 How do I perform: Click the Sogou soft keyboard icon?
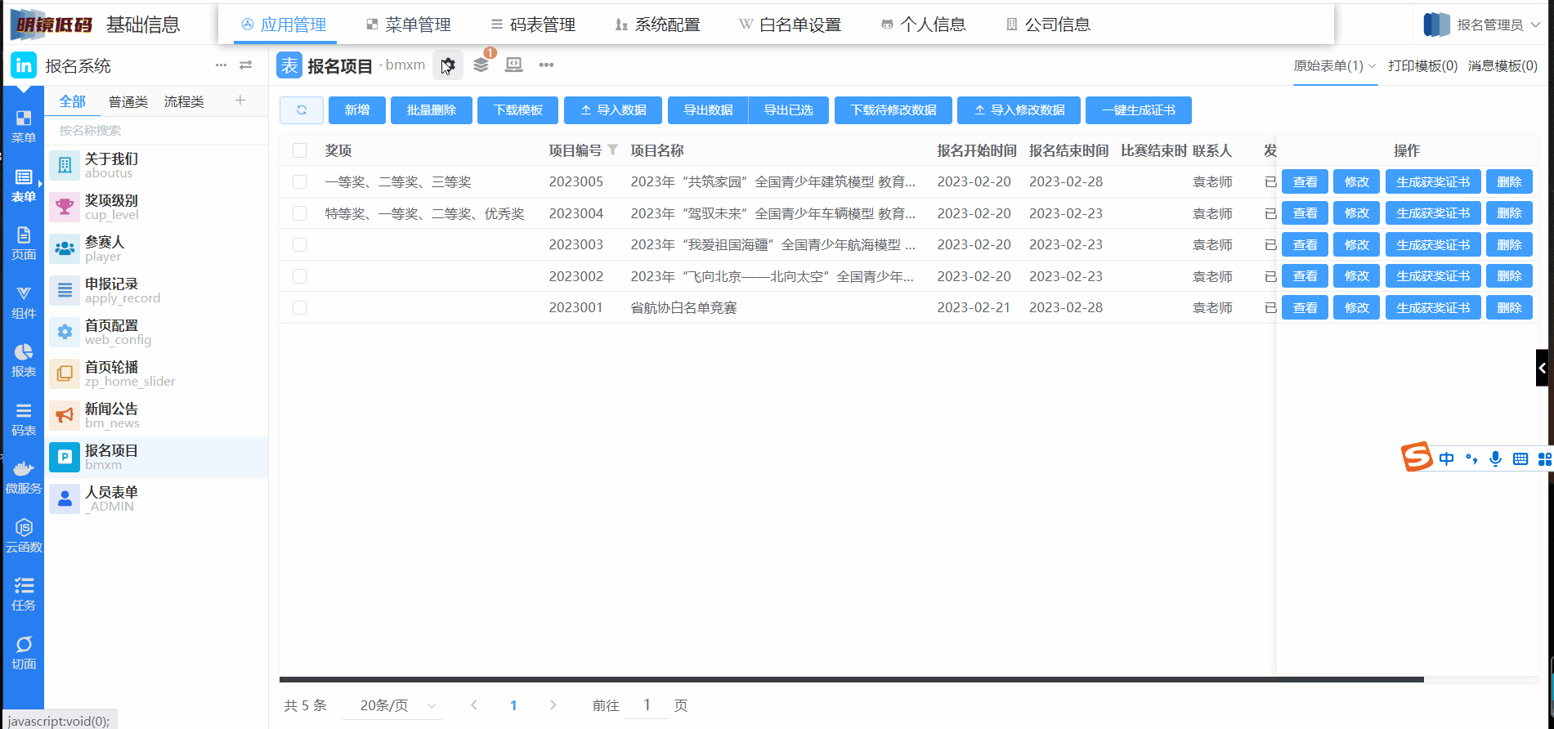[x=1520, y=458]
